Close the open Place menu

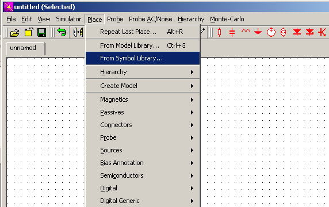coord(95,20)
